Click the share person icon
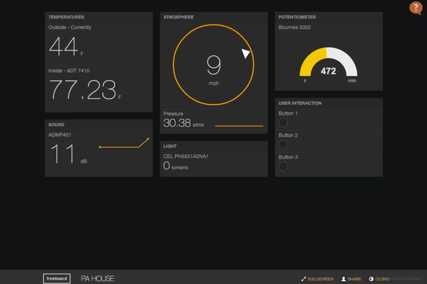 pos(343,279)
